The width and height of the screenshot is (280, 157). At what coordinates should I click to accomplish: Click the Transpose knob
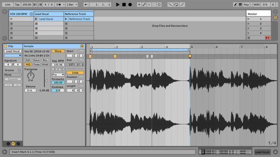point(31,75)
